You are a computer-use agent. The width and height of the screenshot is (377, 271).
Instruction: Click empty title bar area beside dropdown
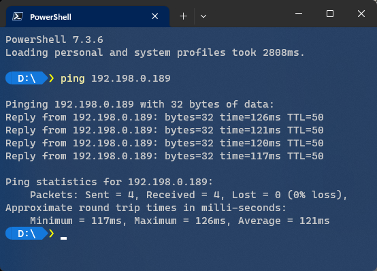click(x=250, y=14)
